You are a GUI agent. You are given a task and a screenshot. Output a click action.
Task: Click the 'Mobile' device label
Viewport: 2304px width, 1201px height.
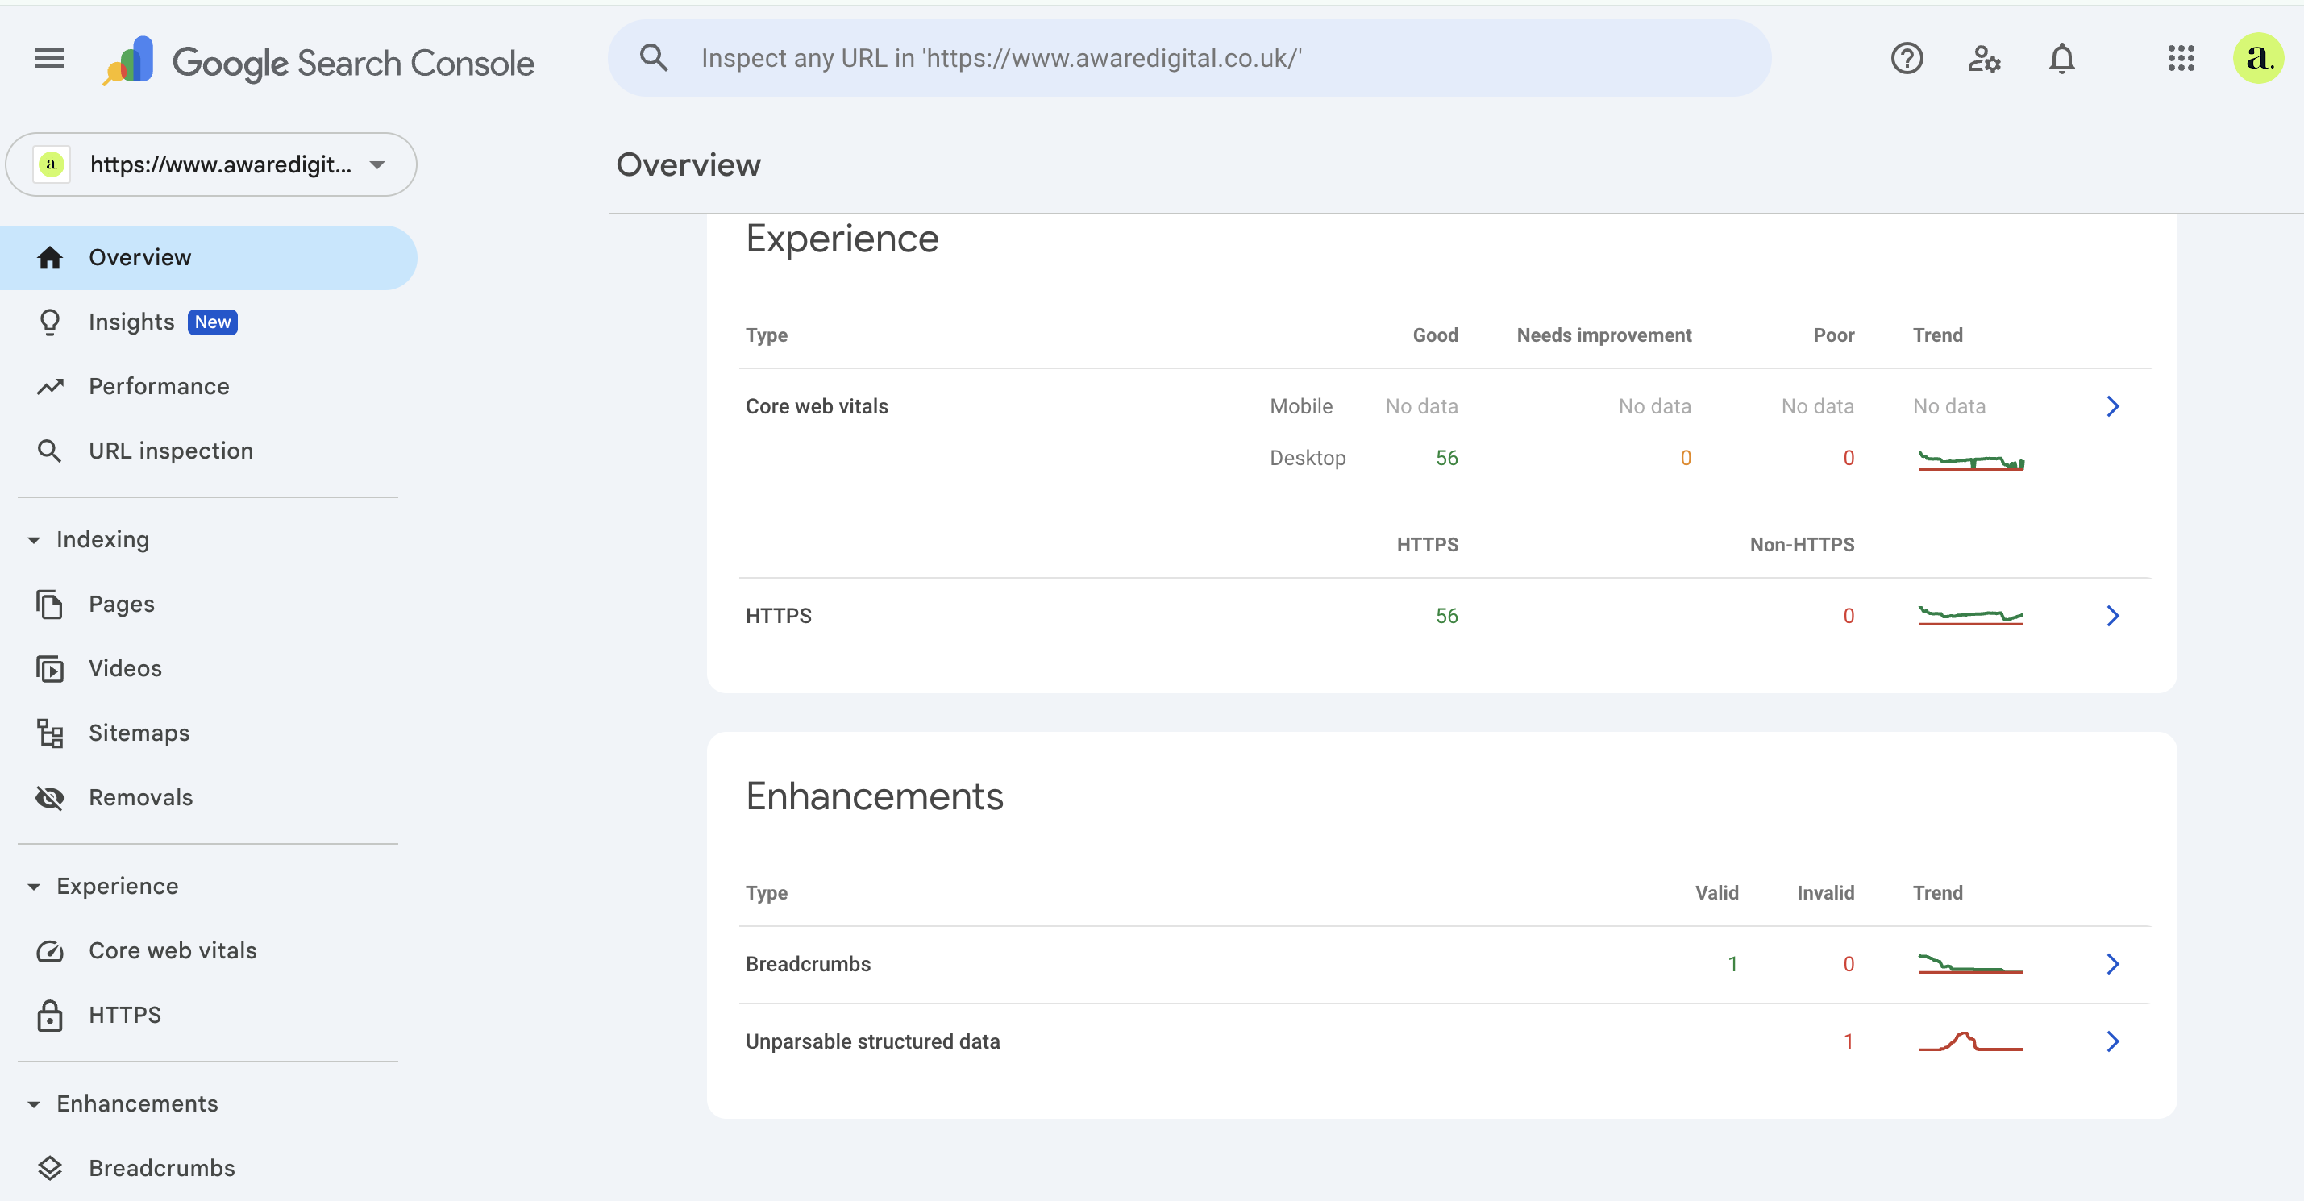click(1300, 407)
